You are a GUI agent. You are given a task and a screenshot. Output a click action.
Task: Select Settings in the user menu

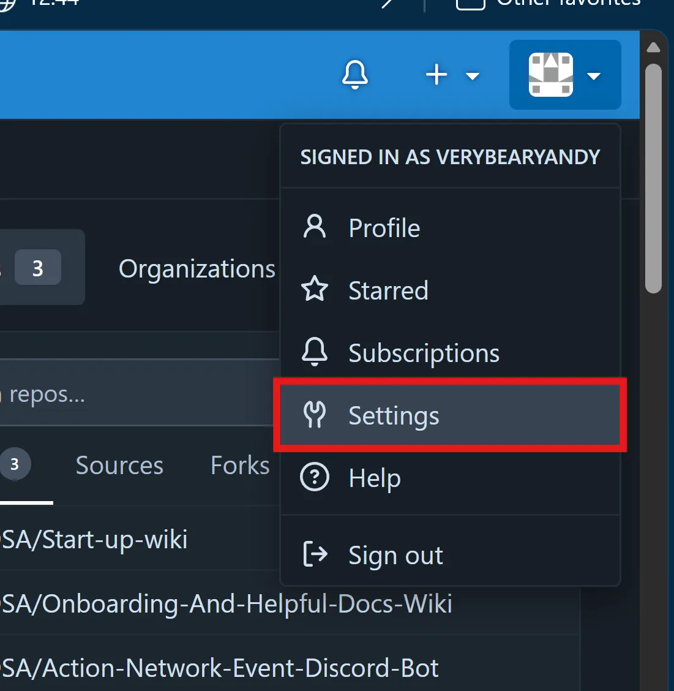[x=450, y=415]
